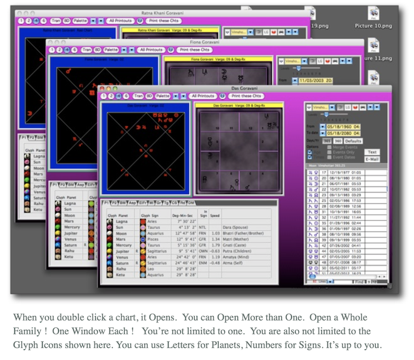Open the To date dropdown arrow
414x360 pixels.
point(323,133)
